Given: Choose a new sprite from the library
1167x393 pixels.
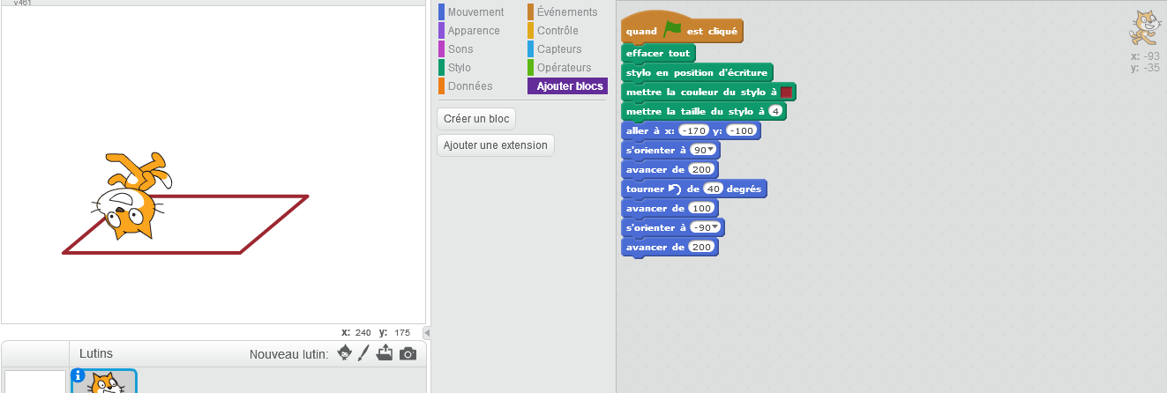Looking at the screenshot, I should (x=344, y=353).
